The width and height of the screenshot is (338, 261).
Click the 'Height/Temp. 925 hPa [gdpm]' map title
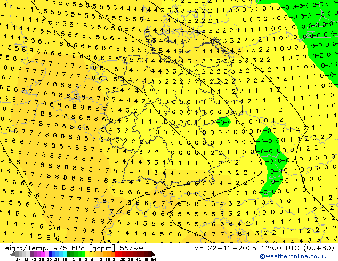pyautogui.click(x=58, y=248)
